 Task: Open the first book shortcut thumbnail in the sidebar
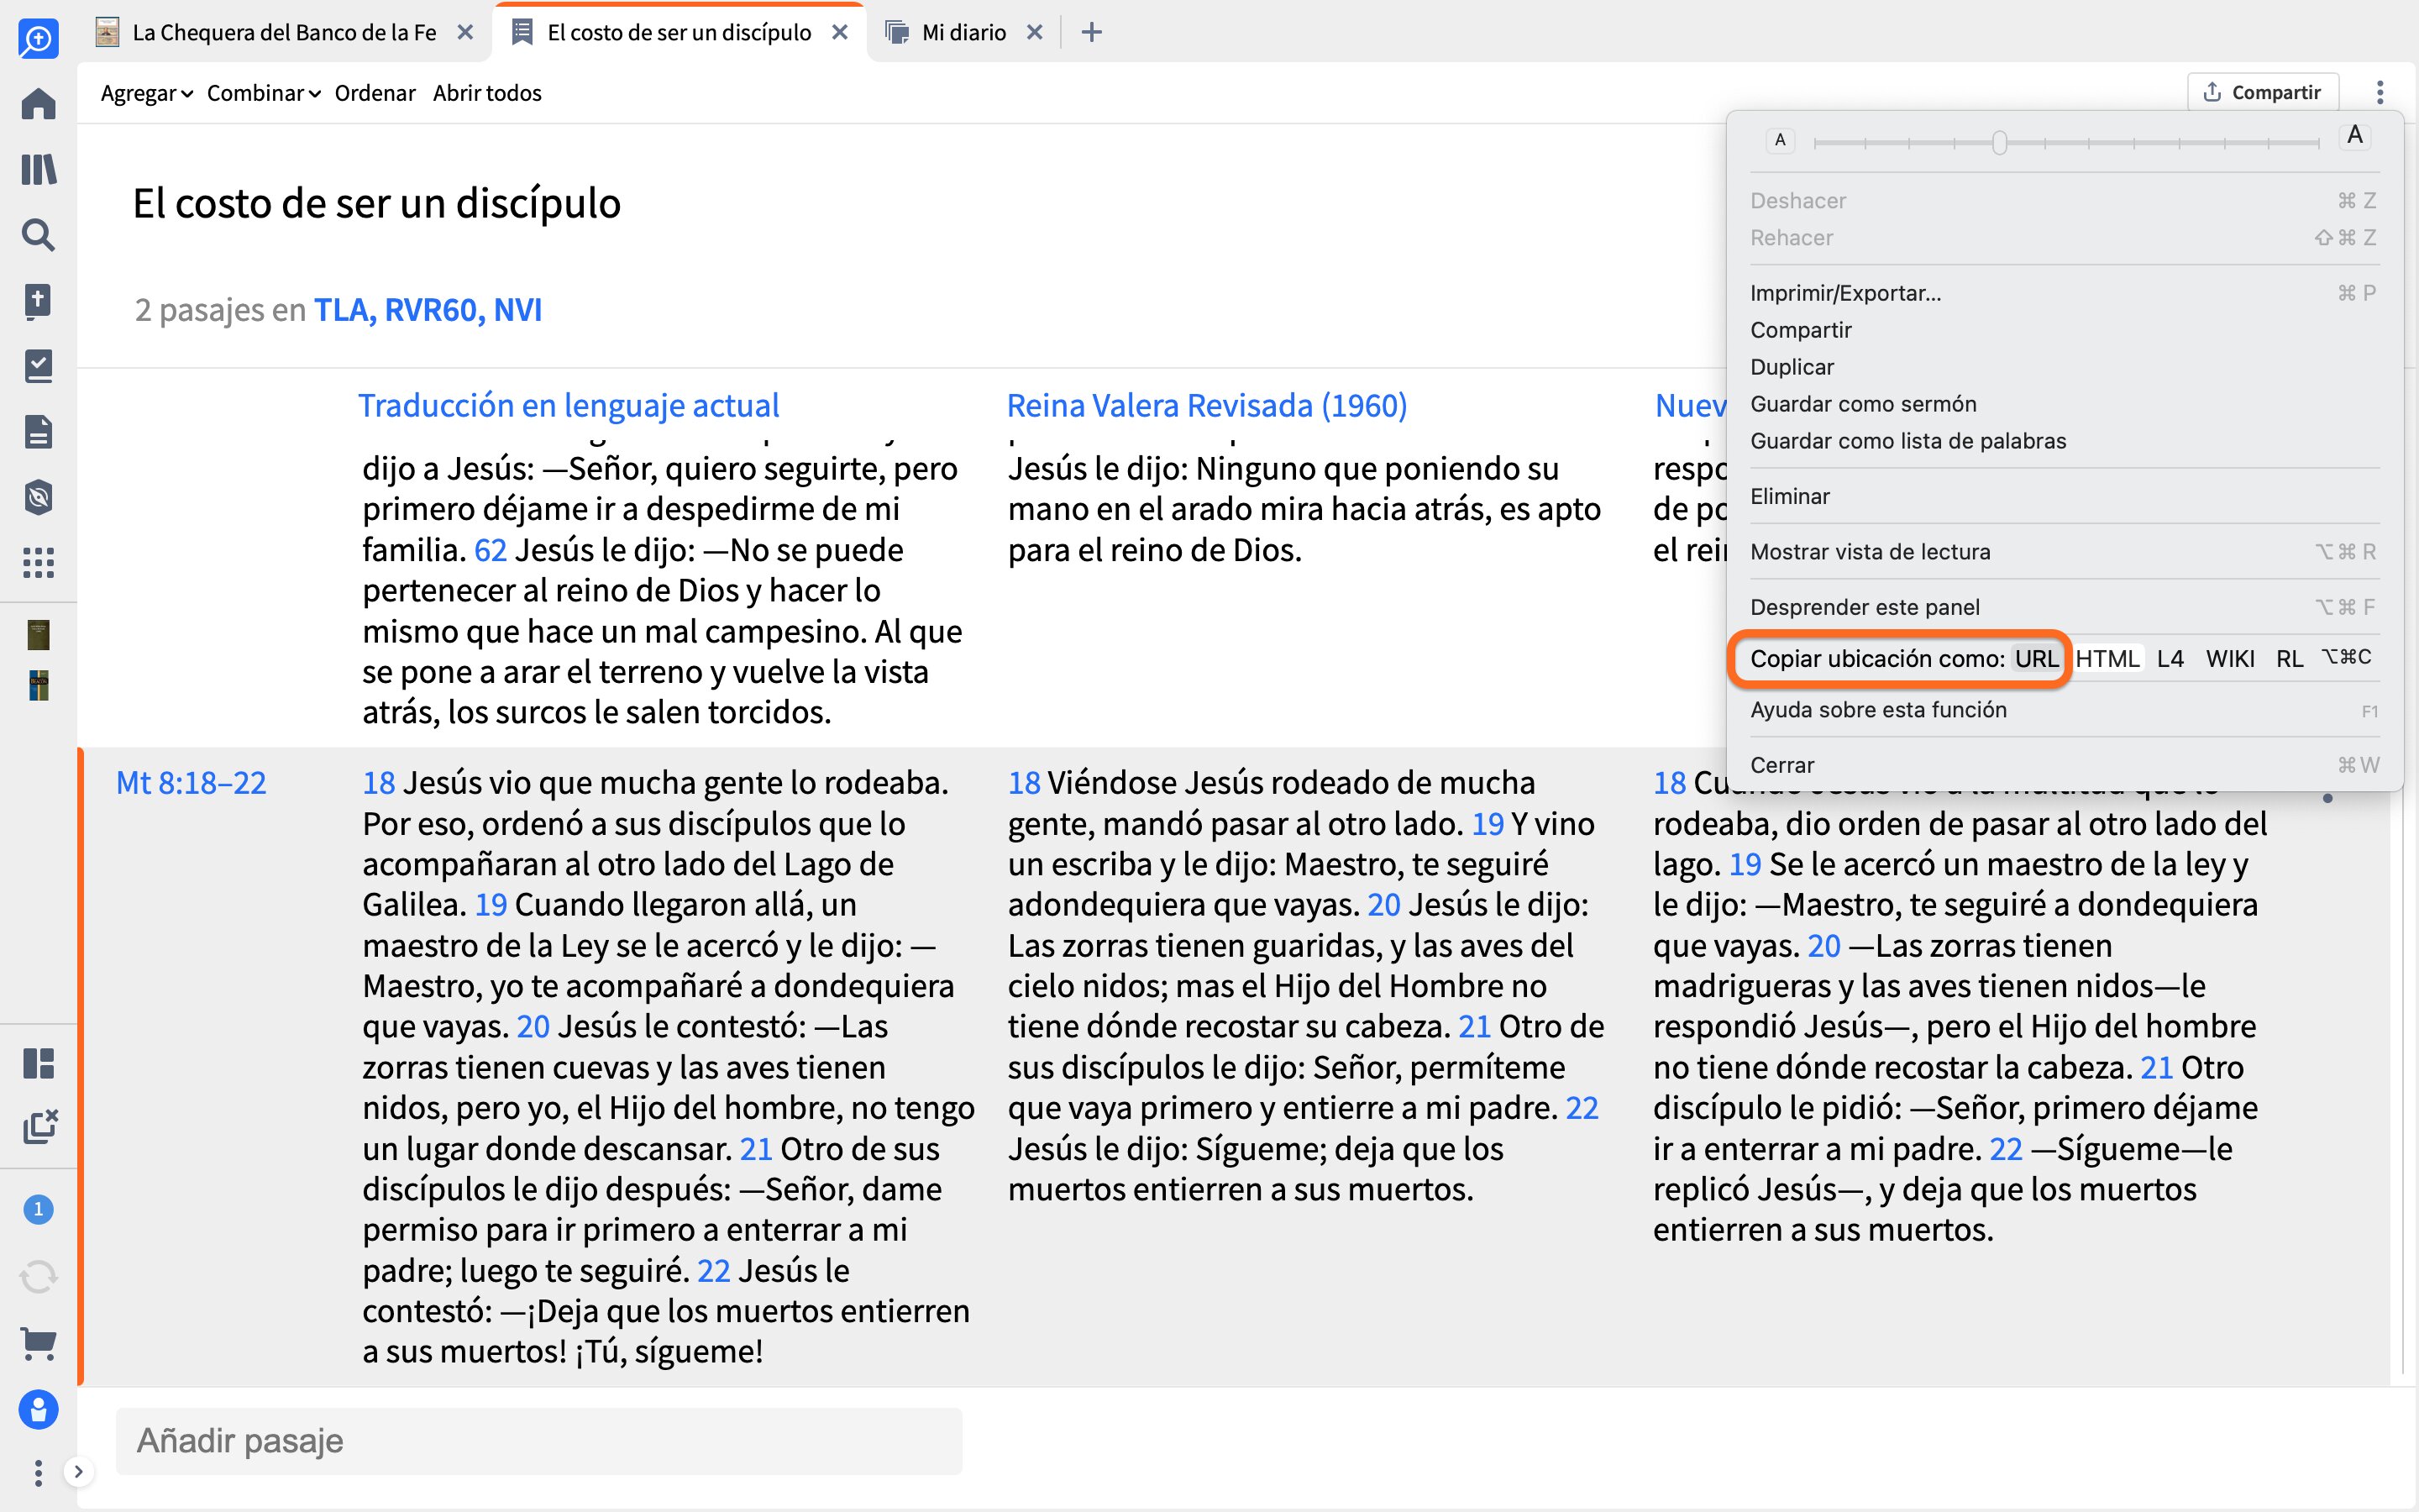tap(38, 635)
